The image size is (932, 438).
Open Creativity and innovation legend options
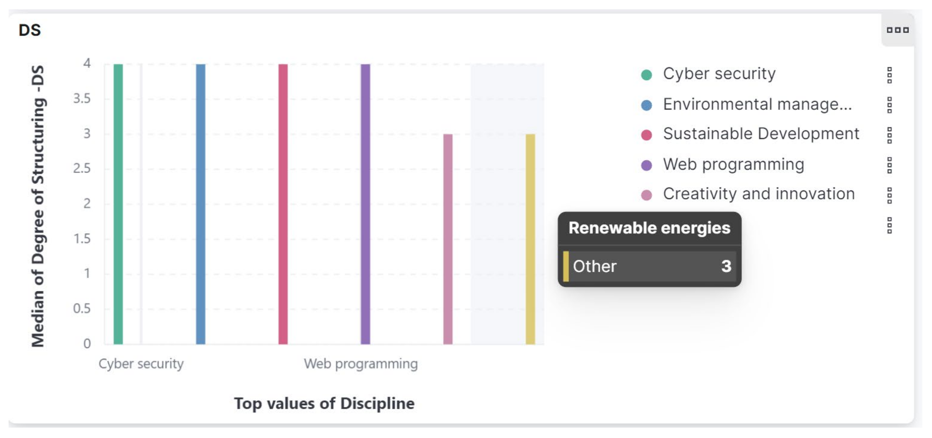pos(889,195)
